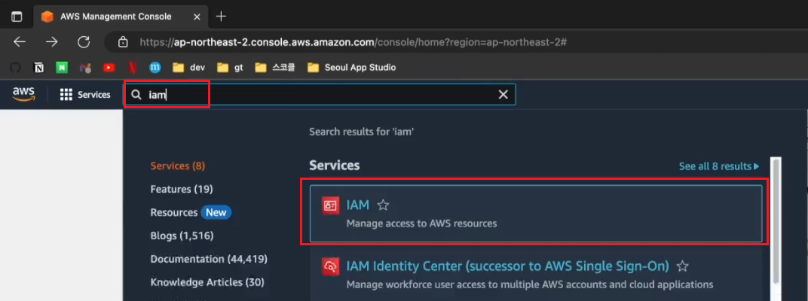
Task: Click See all 8 results link
Action: click(x=719, y=166)
